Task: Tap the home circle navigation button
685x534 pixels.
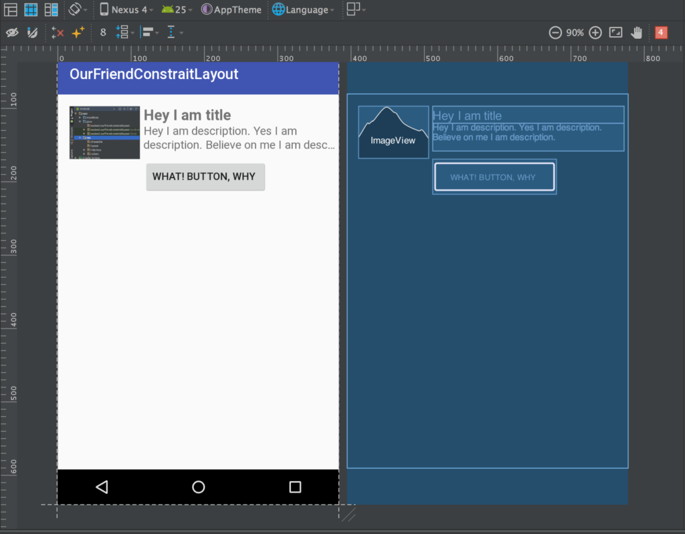Action: click(198, 486)
